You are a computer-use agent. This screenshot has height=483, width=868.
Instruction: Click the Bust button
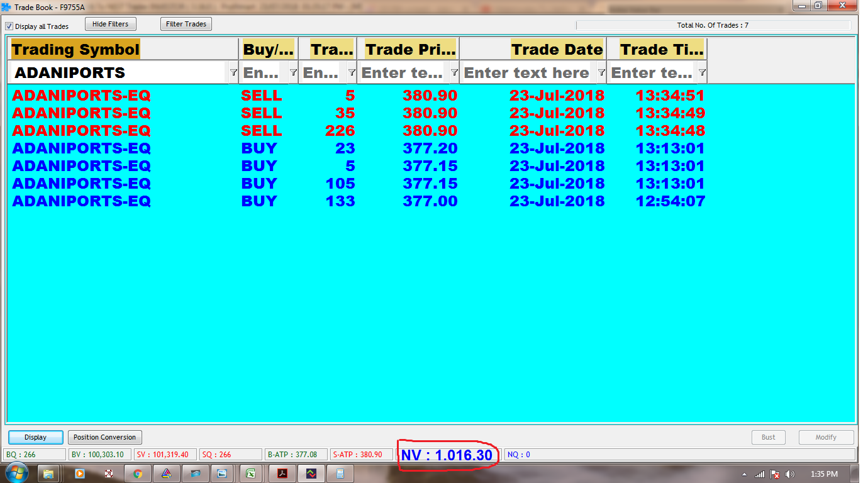coord(769,437)
